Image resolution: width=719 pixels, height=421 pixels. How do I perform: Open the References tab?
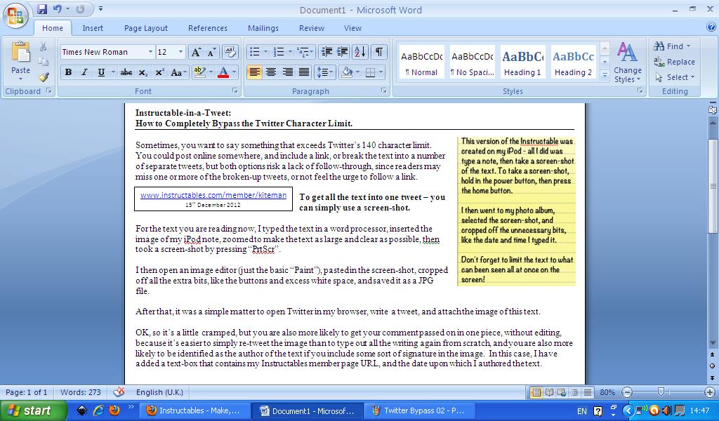[208, 28]
